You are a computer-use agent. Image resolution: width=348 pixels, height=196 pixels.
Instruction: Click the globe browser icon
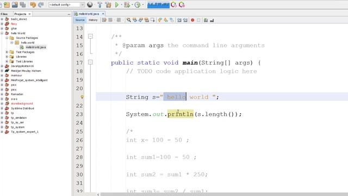(90, 4)
